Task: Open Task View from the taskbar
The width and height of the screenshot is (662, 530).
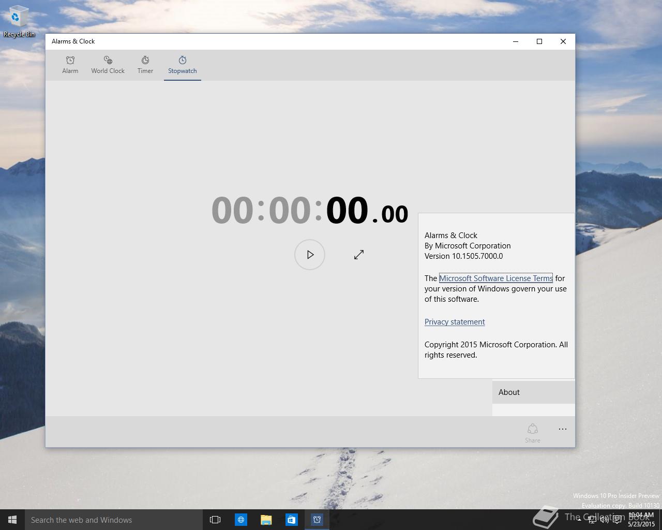Action: pos(215,520)
